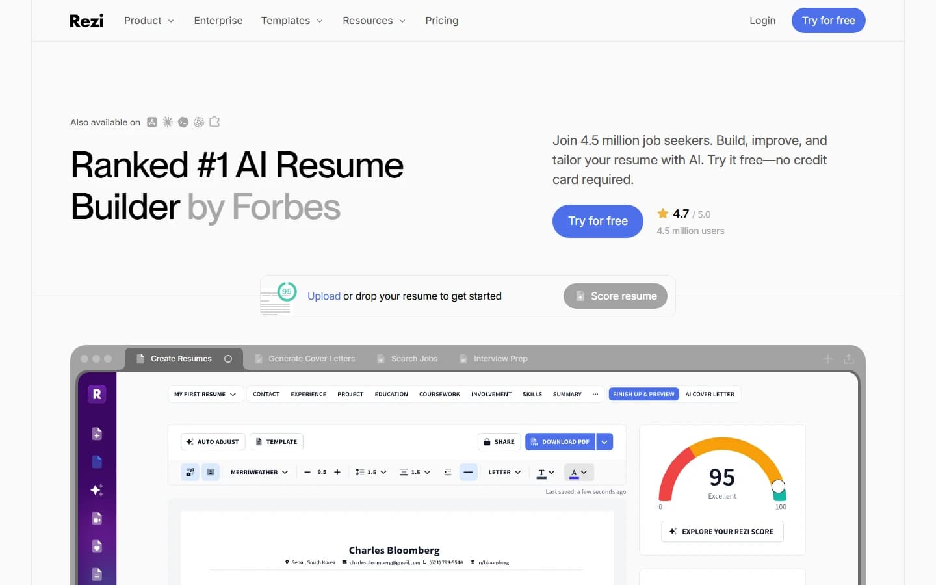
Task: Expand the Letter paper size dropdown
Action: (x=504, y=473)
